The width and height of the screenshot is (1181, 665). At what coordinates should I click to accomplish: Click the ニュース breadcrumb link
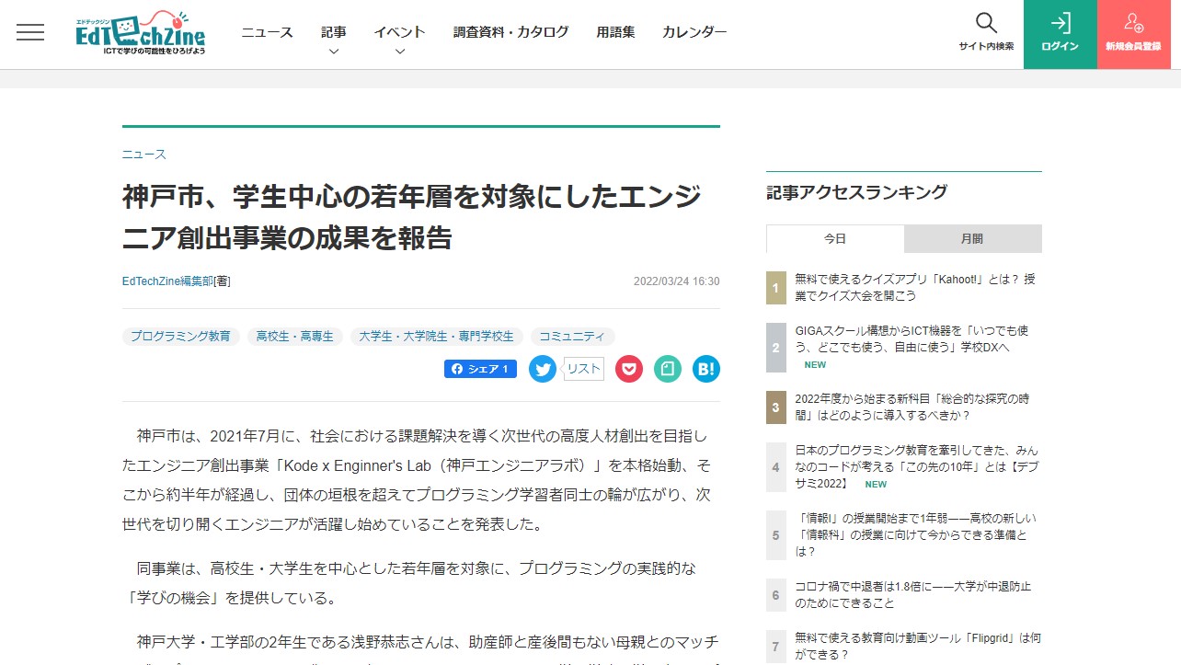pyautogui.click(x=144, y=155)
